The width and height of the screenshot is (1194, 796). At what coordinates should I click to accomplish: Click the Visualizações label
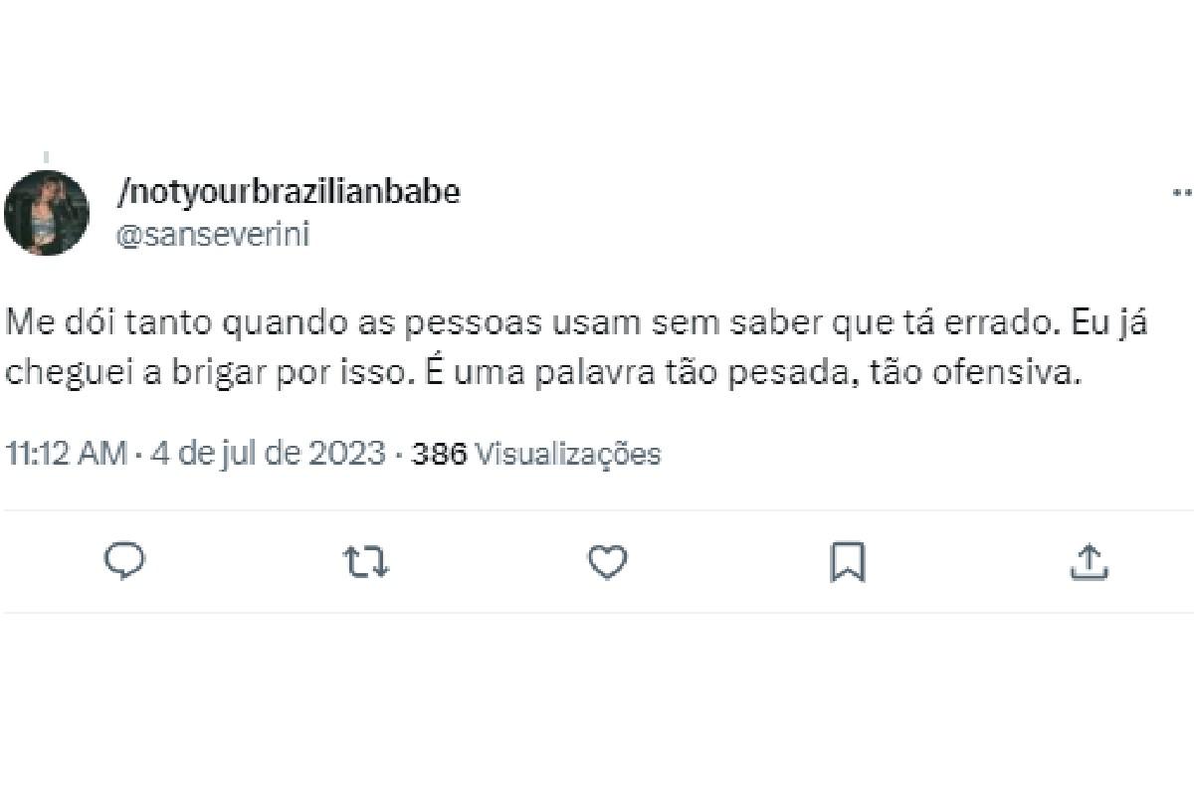(567, 454)
